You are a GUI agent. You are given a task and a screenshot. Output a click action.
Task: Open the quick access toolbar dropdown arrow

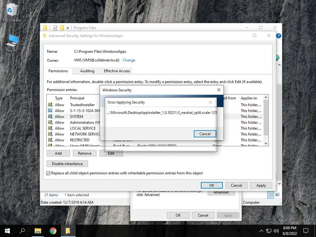(x=68, y=28)
